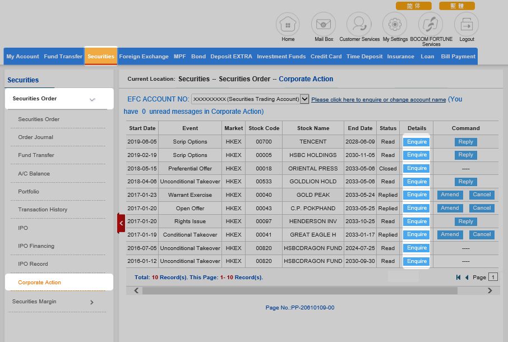Expand the Securities Margin section
Viewport: 508px width, 342px height.
click(x=92, y=302)
